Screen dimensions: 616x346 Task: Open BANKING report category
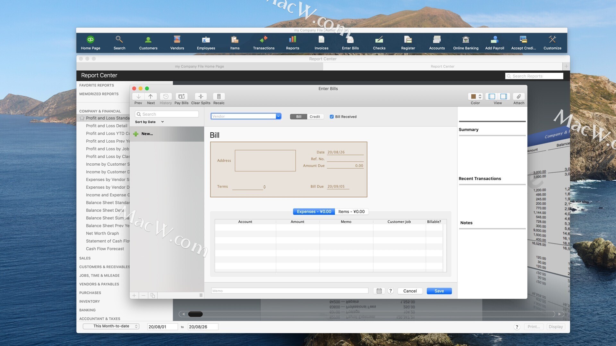click(x=87, y=310)
